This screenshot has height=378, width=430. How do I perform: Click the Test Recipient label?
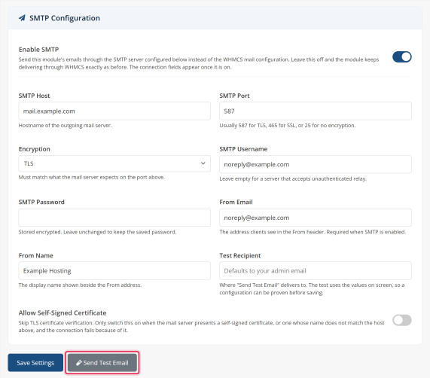pos(240,255)
